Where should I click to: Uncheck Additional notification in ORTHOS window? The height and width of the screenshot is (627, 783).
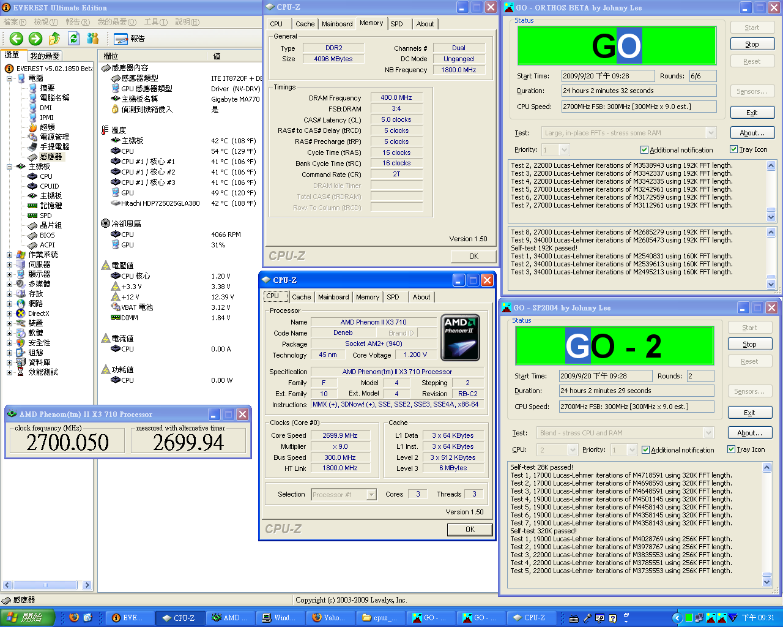pyautogui.click(x=644, y=150)
